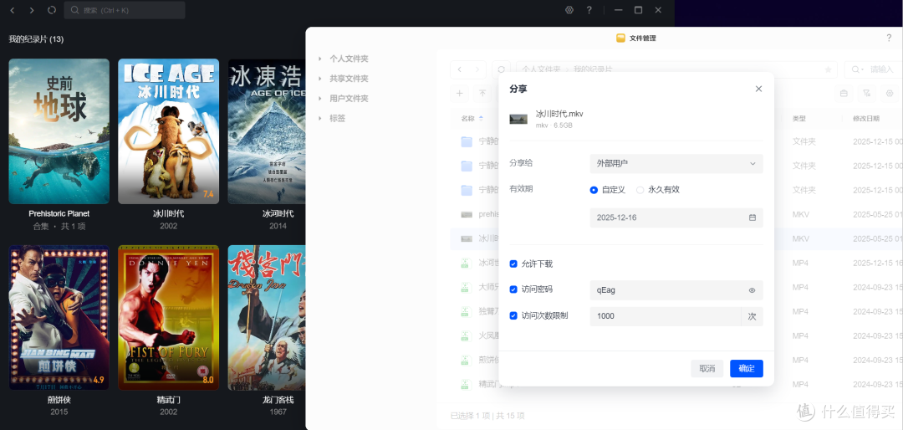Click the 2025-12-16 expiry date field
Screen dimensions: 903x430
point(676,218)
